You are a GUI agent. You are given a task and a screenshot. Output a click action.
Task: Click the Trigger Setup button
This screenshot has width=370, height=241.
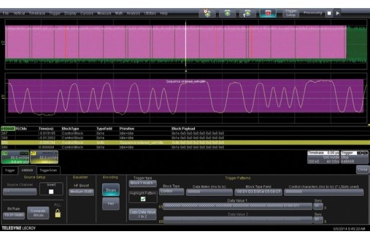tap(290, 13)
